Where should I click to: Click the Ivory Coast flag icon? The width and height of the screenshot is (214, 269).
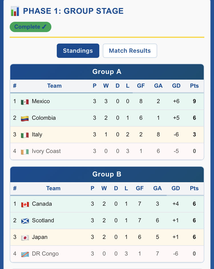click(x=25, y=152)
